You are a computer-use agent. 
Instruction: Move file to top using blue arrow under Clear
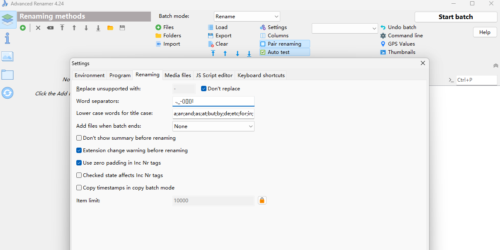(x=213, y=53)
